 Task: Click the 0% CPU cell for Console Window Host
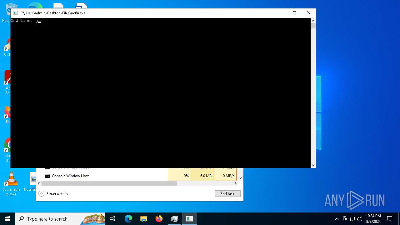[179, 176]
